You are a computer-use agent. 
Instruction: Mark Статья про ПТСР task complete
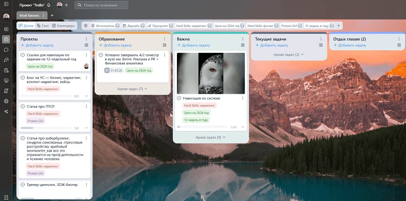(x=22, y=106)
